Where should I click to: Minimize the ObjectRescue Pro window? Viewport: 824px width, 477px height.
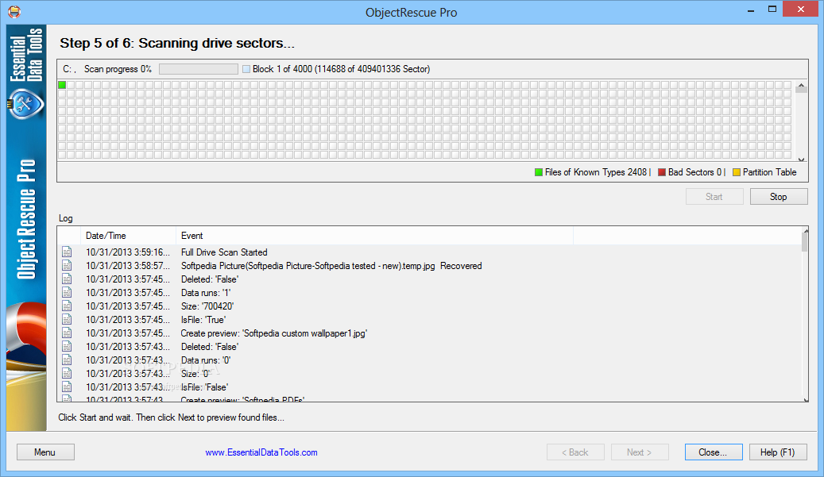pyautogui.click(x=752, y=10)
